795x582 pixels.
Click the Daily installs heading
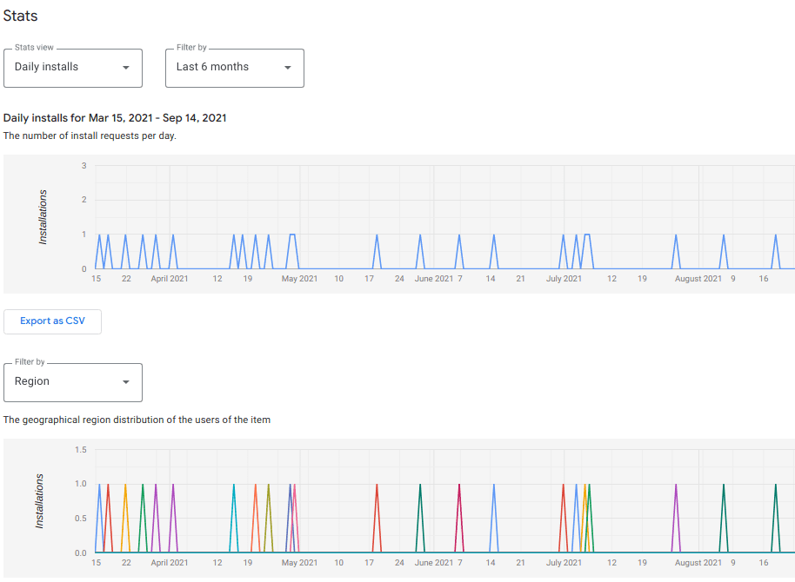point(114,118)
